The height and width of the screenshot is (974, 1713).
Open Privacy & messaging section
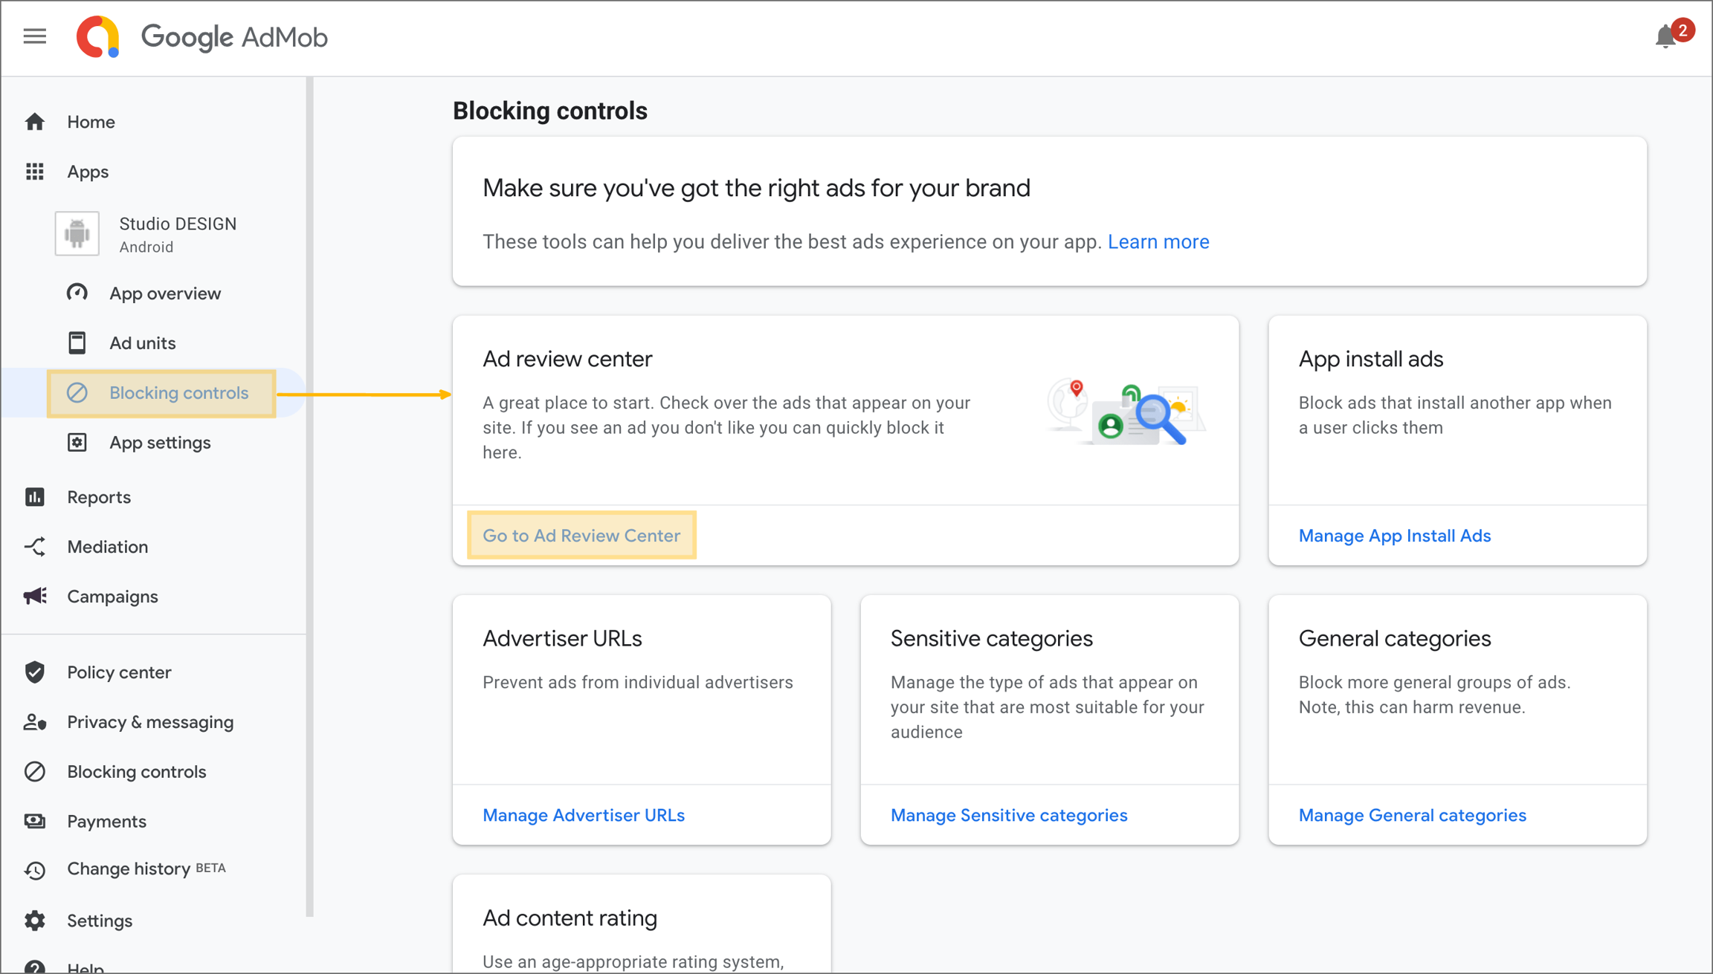pos(149,722)
